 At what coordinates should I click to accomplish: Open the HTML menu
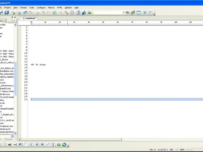point(60,8)
